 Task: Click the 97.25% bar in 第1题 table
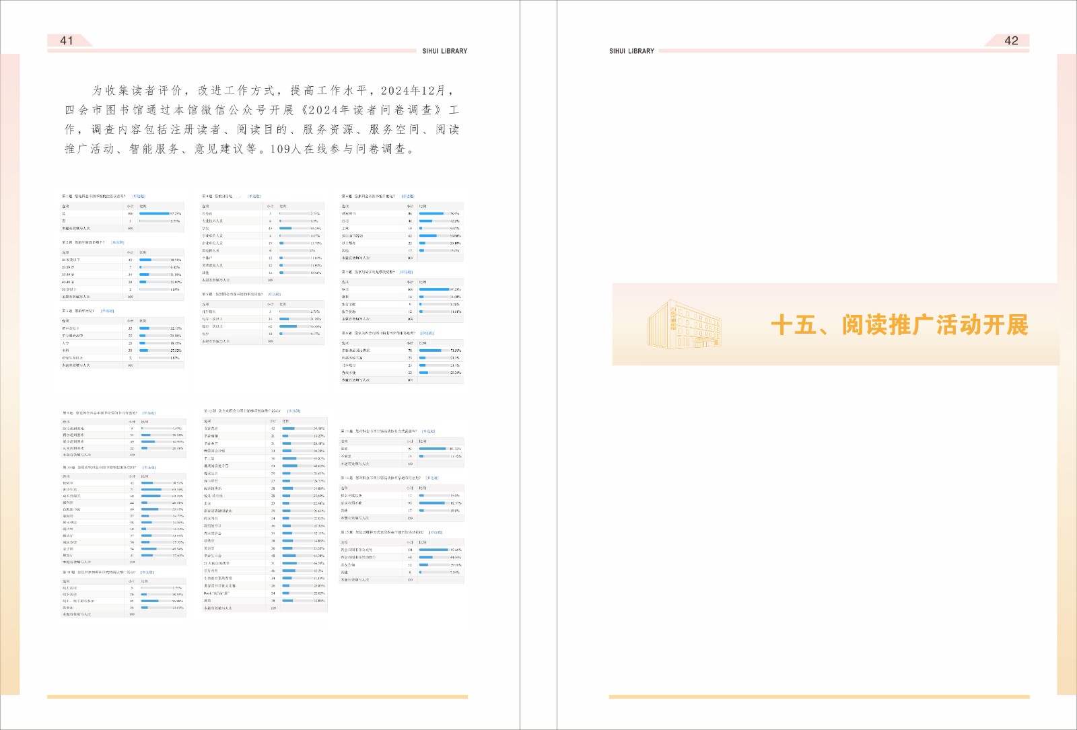click(154, 213)
